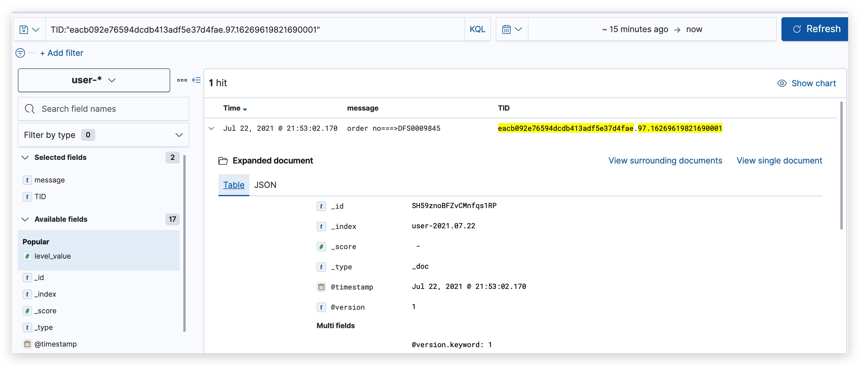Select the _id field in Available fields
This screenshot has width=860, height=365.
coord(39,277)
